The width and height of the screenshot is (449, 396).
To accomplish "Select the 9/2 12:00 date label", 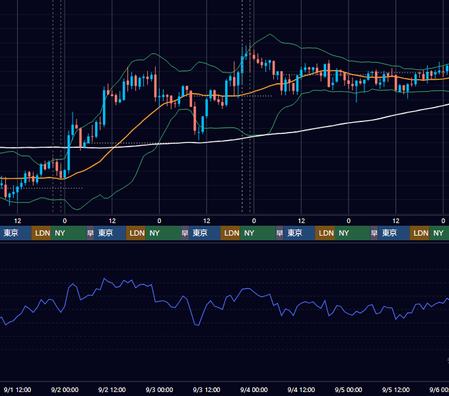I will (x=112, y=389).
